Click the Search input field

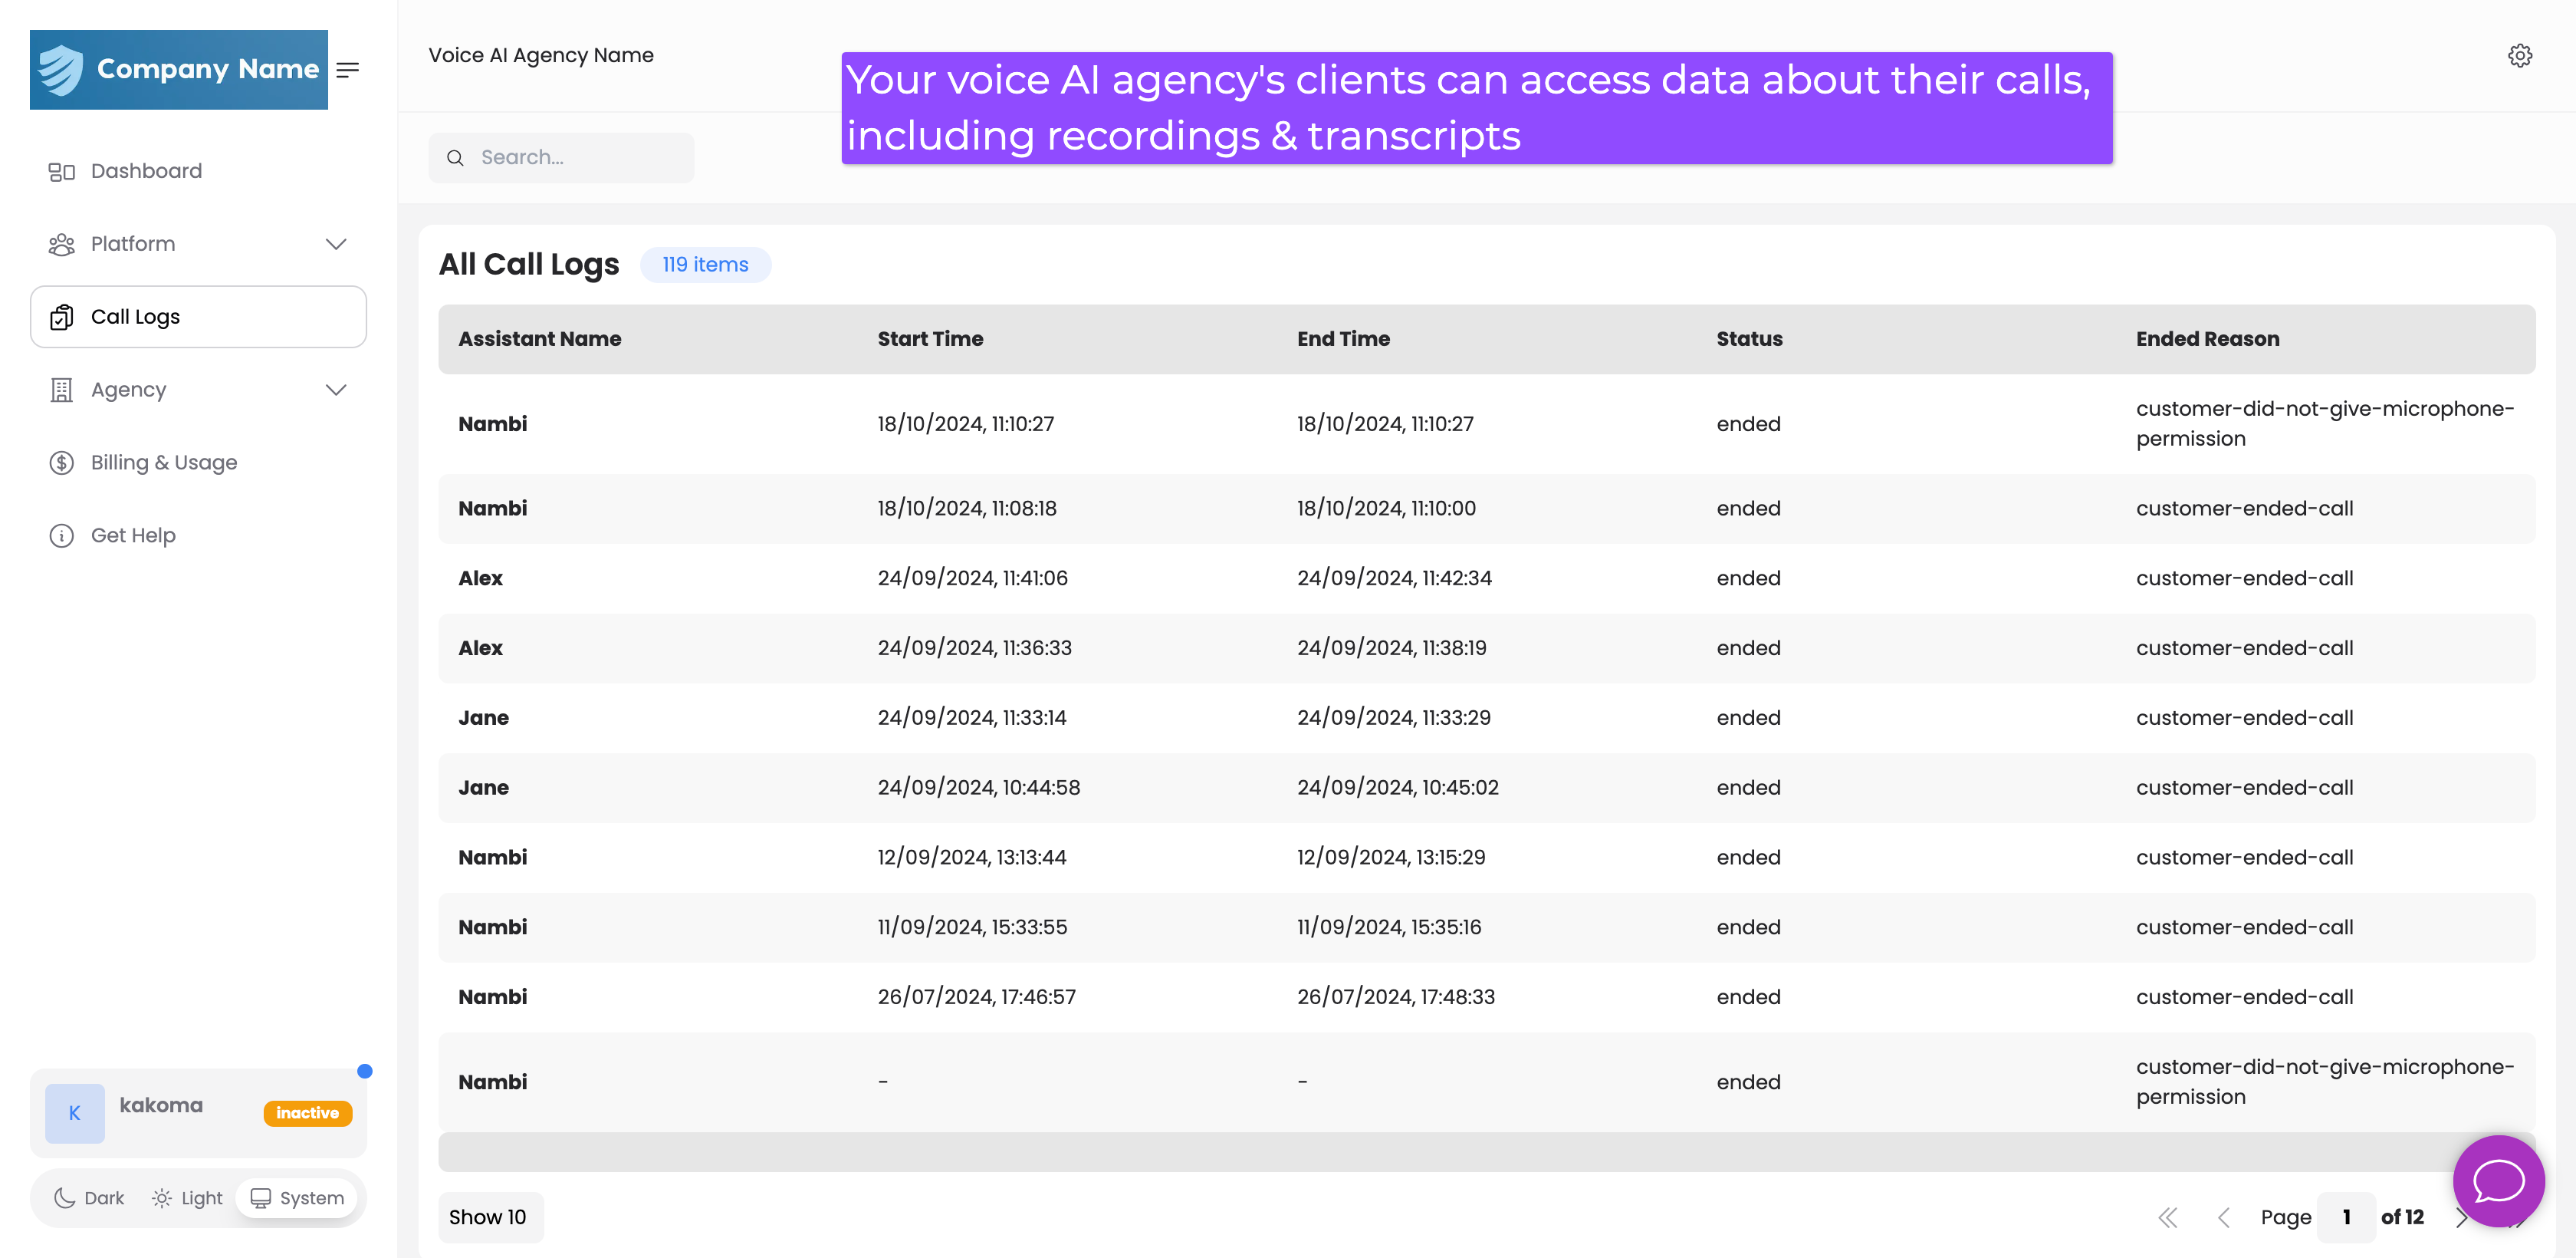click(x=580, y=158)
